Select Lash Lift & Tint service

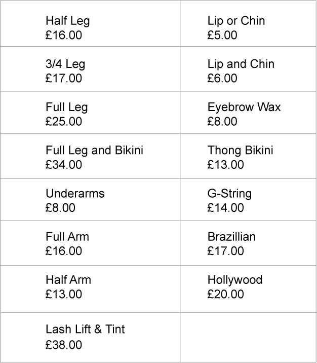click(85, 330)
